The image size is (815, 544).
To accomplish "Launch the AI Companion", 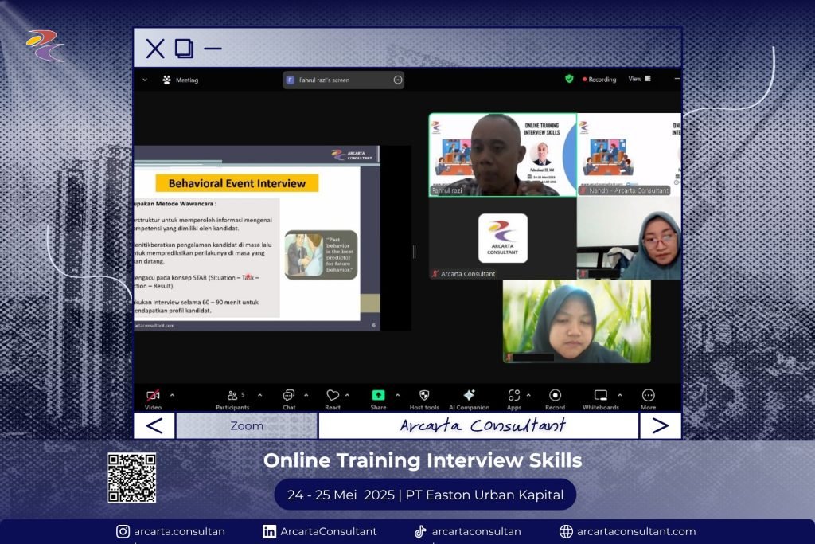I will pos(469,396).
